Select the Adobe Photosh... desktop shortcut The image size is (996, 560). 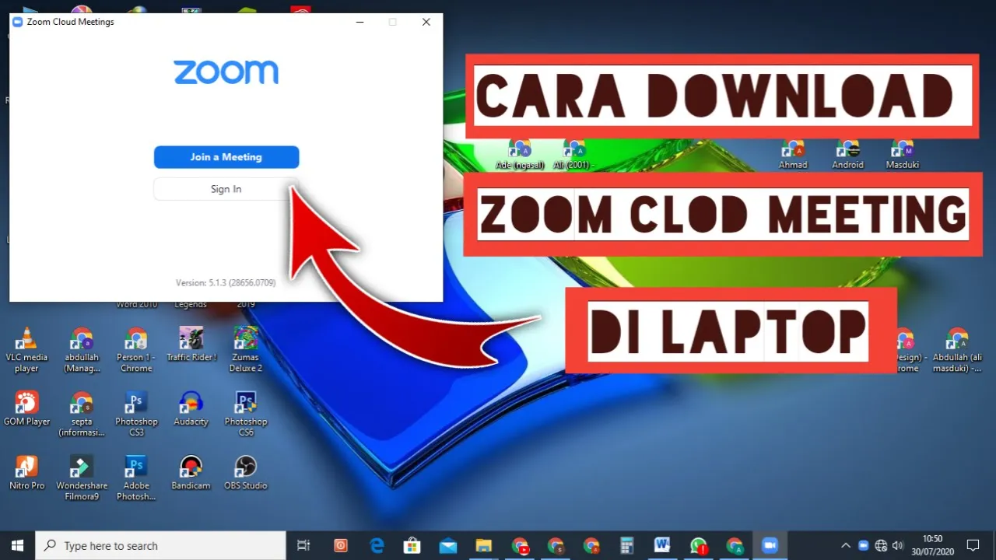(x=136, y=478)
